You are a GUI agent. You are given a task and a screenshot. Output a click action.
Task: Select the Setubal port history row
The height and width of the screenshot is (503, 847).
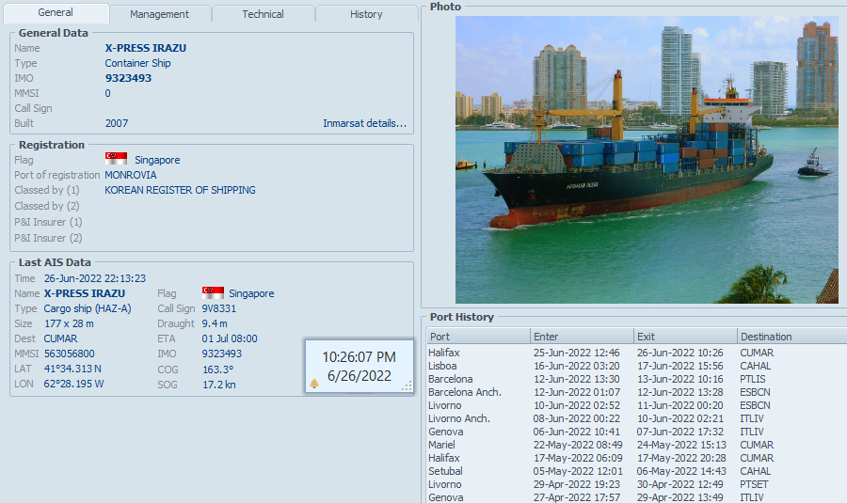pyautogui.click(x=636, y=471)
